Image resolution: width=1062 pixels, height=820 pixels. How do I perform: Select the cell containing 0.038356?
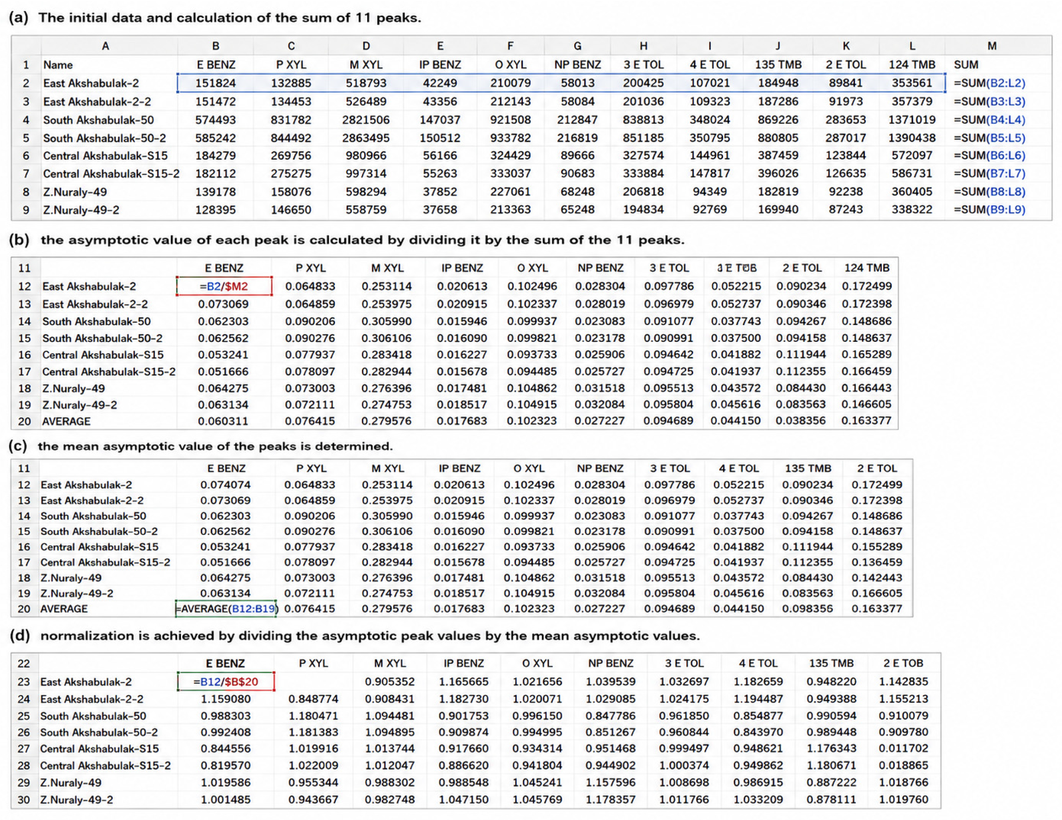pyautogui.click(x=800, y=421)
